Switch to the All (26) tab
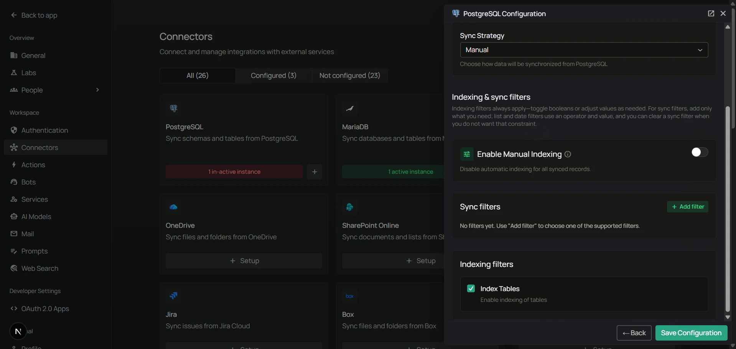736x349 pixels. 198,76
